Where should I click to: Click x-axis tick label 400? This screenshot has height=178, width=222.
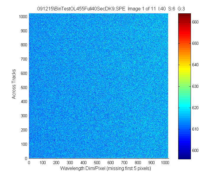tap(83, 163)
